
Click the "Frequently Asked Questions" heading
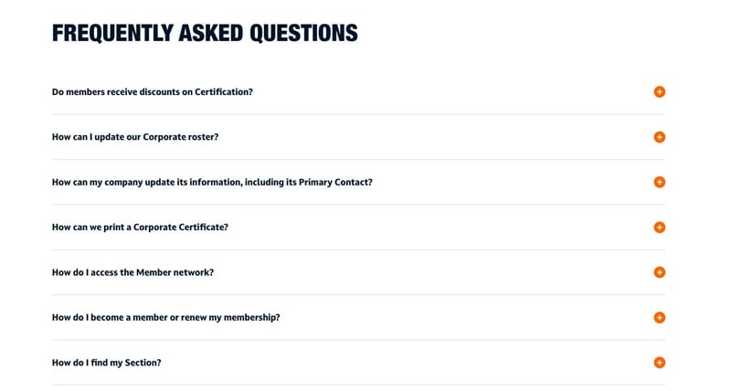click(x=205, y=33)
